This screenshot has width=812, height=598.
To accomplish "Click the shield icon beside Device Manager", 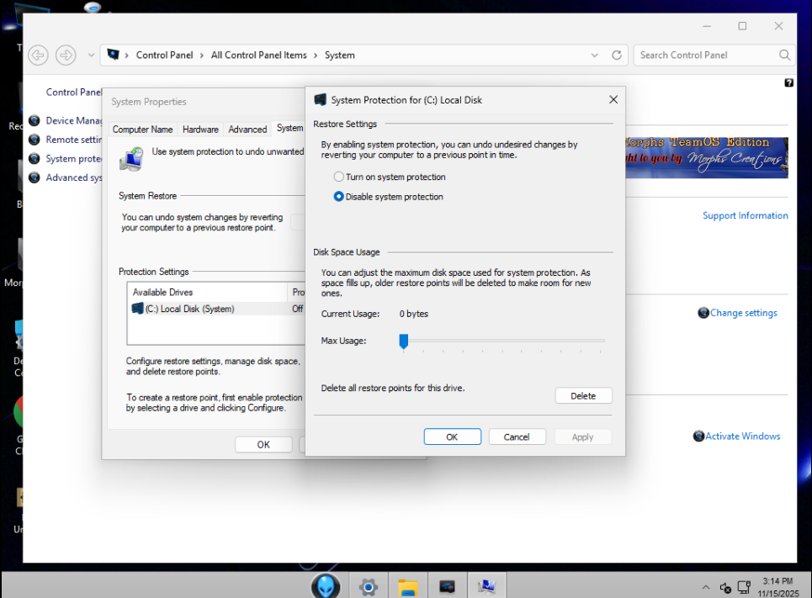I will 34,120.
